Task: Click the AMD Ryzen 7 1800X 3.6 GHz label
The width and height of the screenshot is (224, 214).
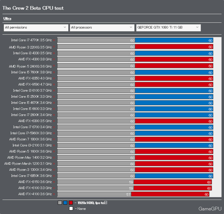Action: [31, 139]
